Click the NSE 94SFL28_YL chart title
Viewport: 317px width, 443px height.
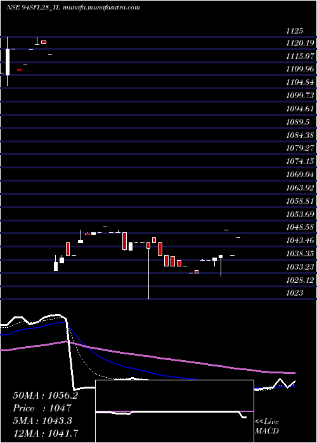pyautogui.click(x=73, y=8)
